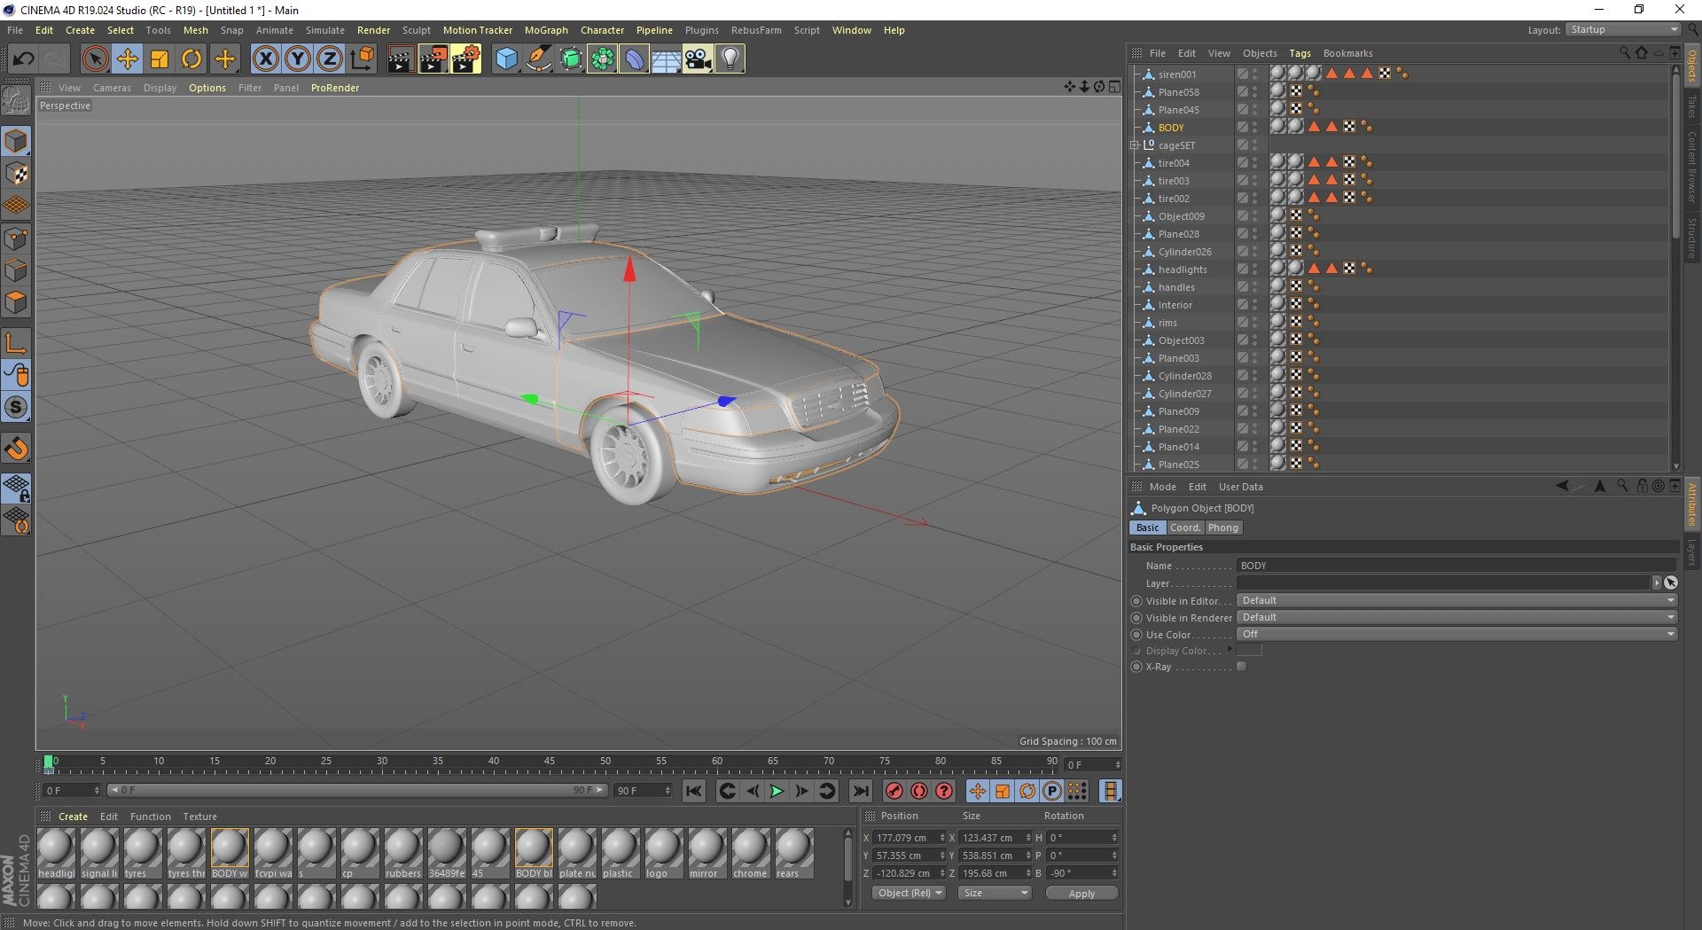The height and width of the screenshot is (930, 1702).
Task: Toggle X-axis lock icon
Action: 265,59
